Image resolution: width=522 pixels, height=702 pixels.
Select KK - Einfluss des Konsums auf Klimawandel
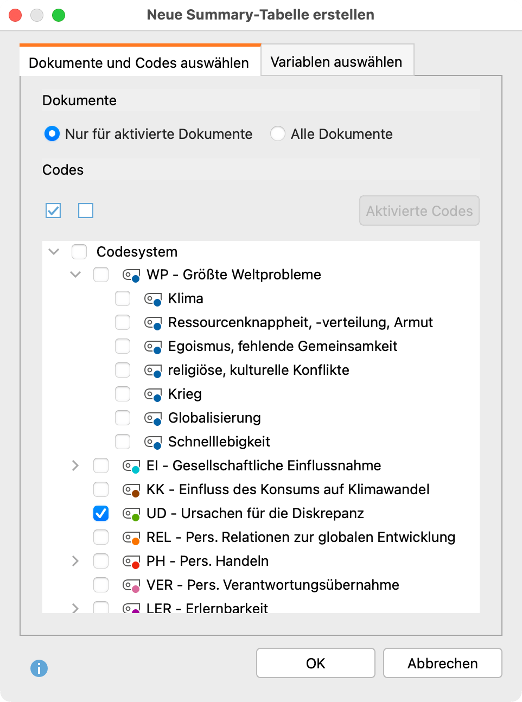(288, 489)
